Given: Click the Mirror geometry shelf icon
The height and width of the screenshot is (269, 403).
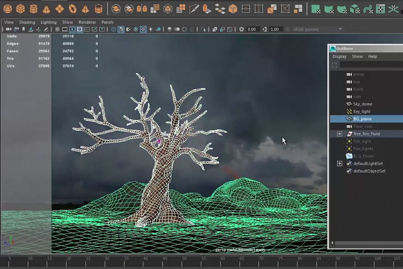Looking at the screenshot, I should (141, 9).
